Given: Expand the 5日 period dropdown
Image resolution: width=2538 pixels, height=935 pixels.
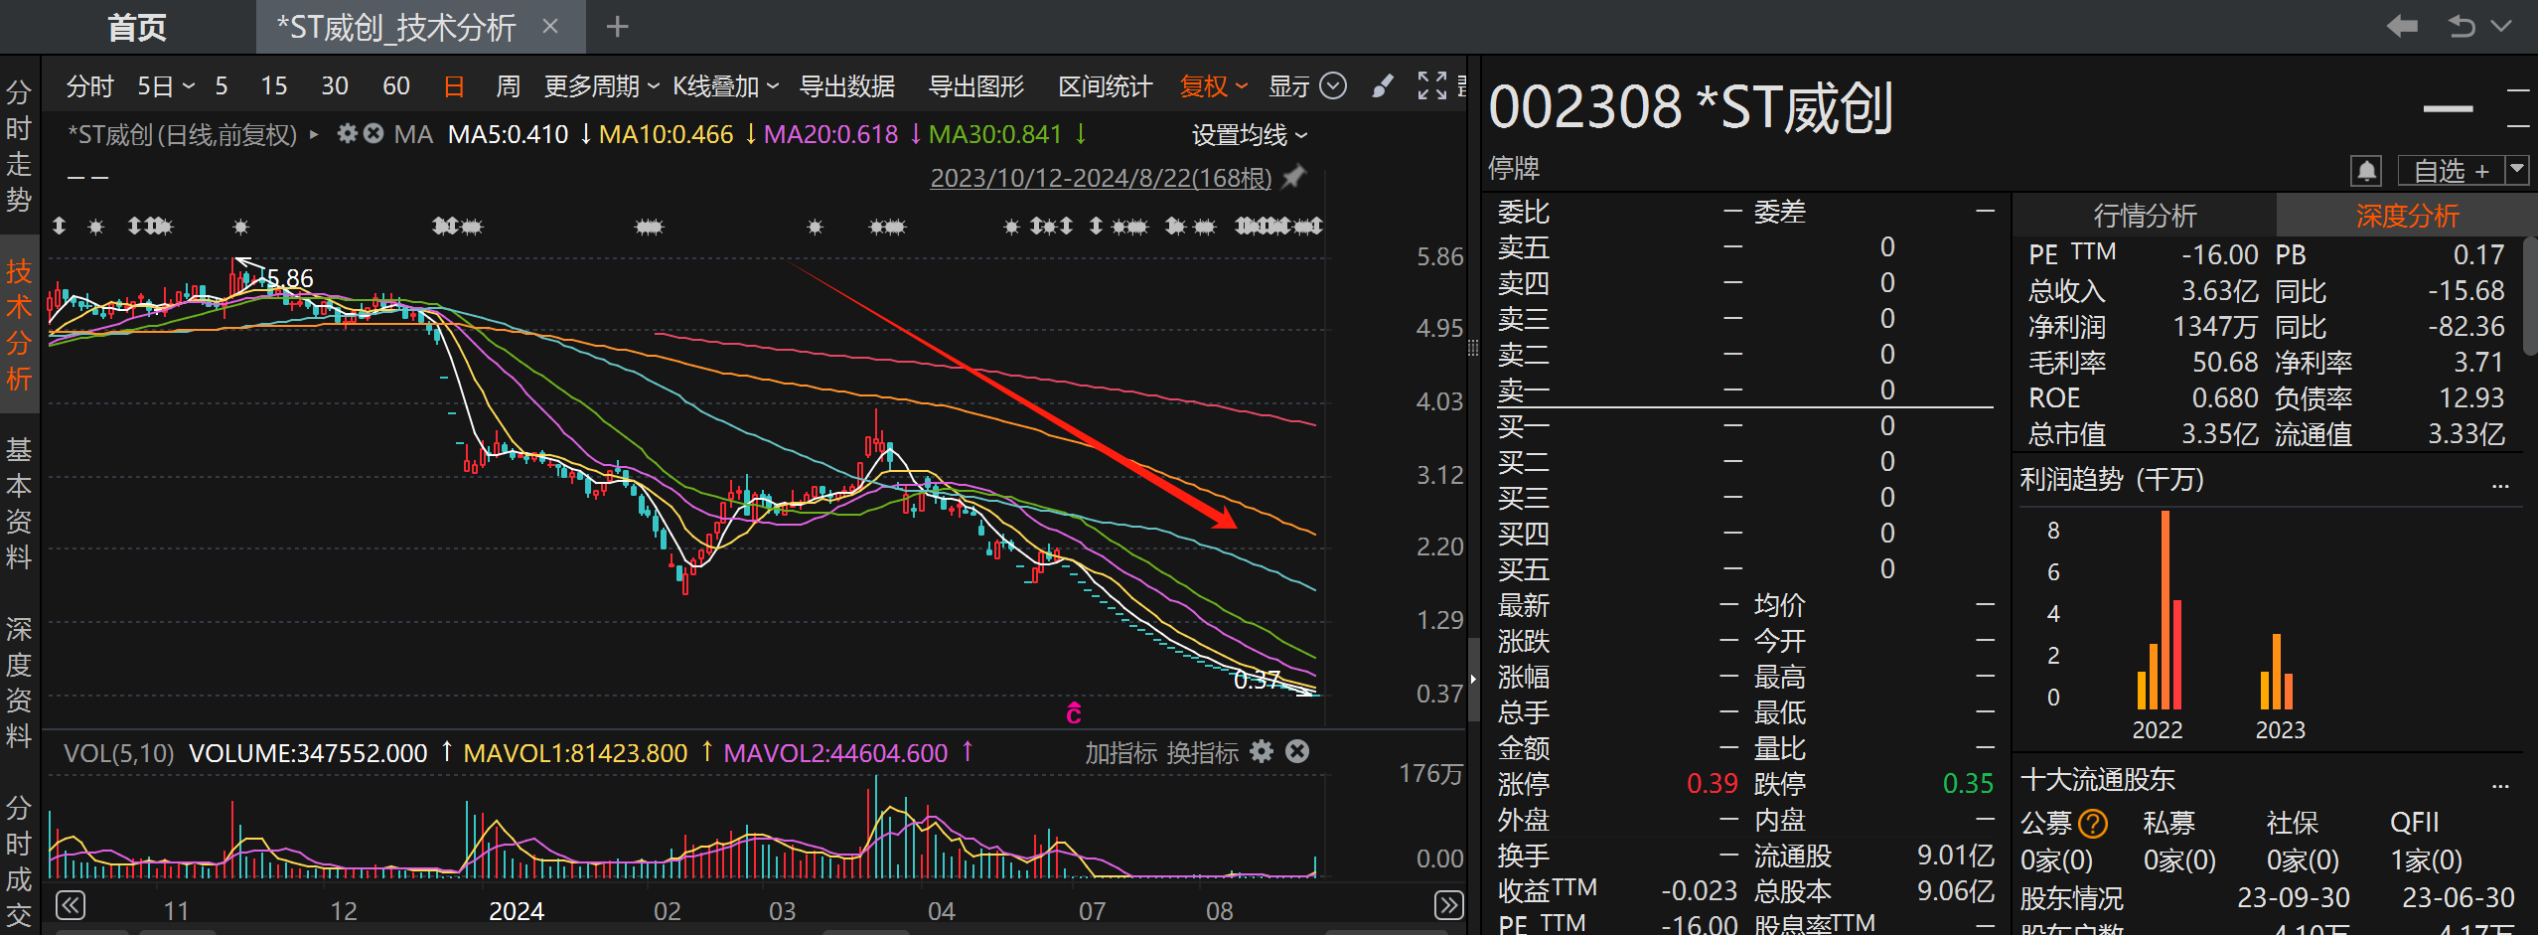Looking at the screenshot, I should pyautogui.click(x=165, y=86).
